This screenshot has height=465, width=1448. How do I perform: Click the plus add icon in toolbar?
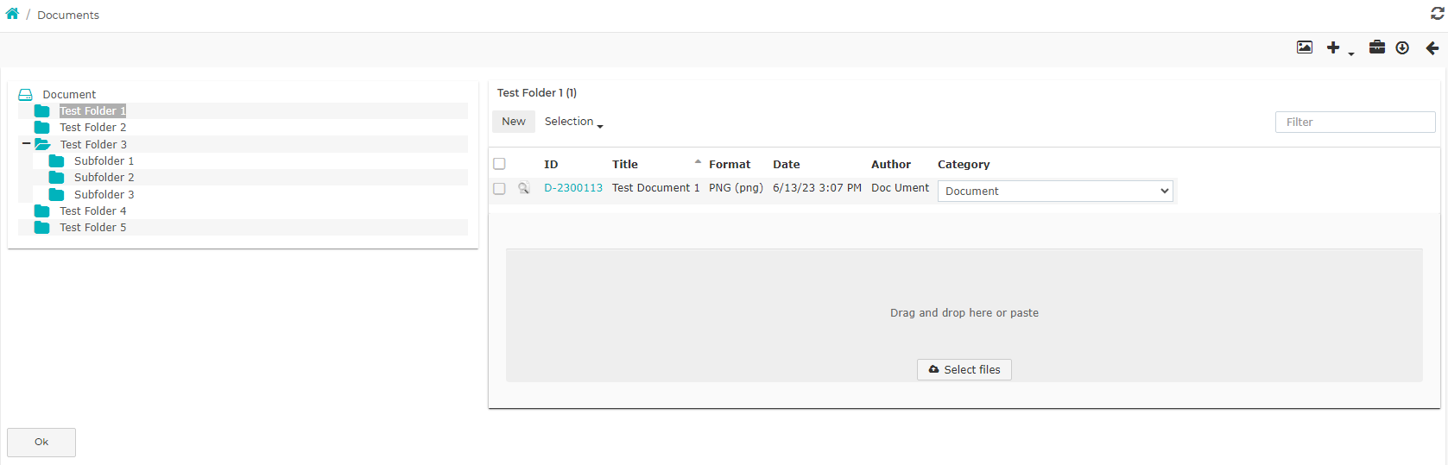point(1333,47)
